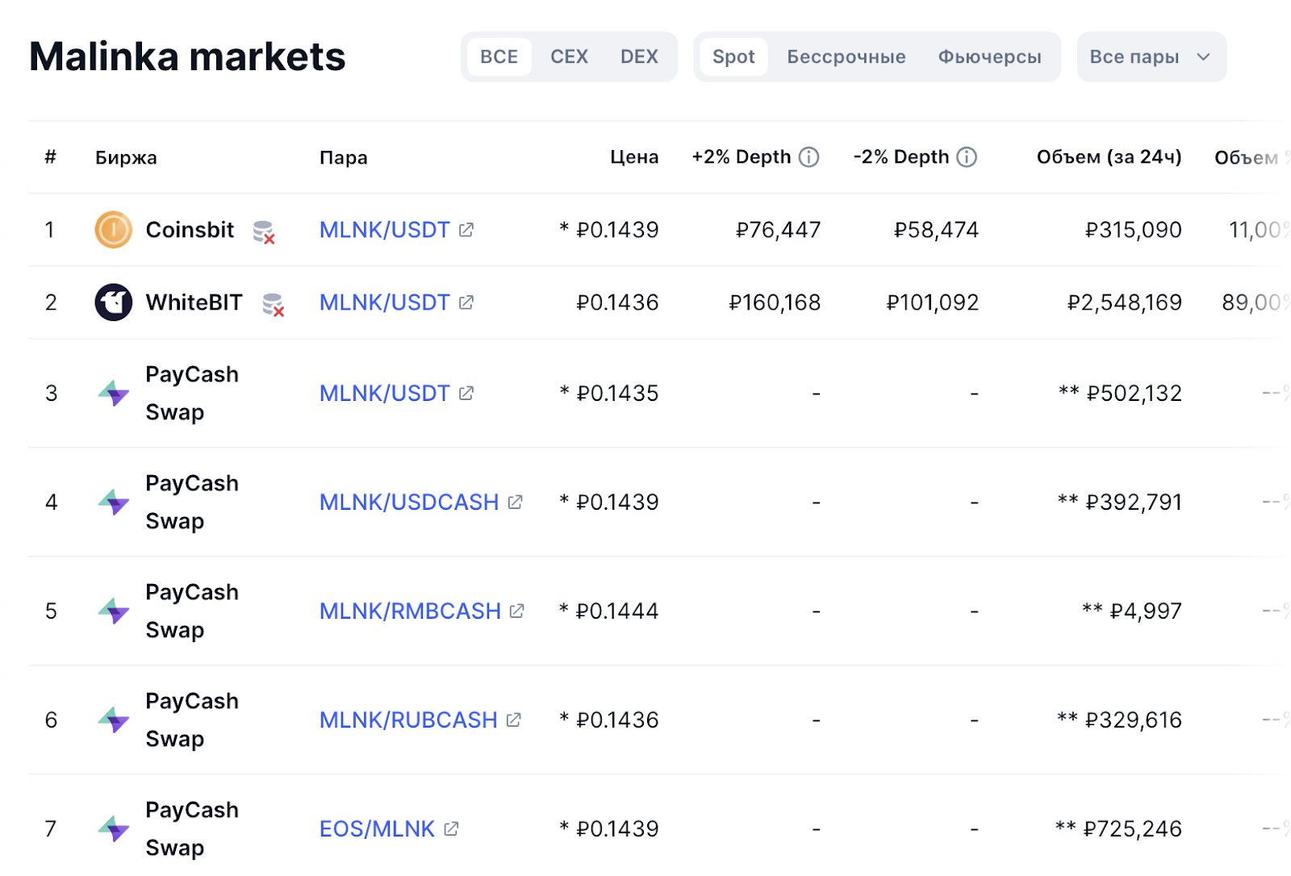Open the MLNK/RUBCASH pair link
The height and width of the screenshot is (876, 1291).
[x=408, y=720]
